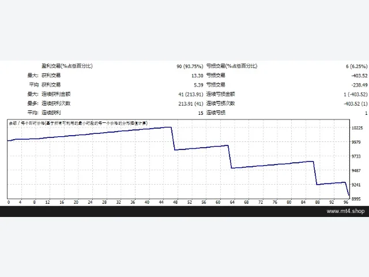
Task: Click the label "连续获利金额"
Action: pos(56,94)
